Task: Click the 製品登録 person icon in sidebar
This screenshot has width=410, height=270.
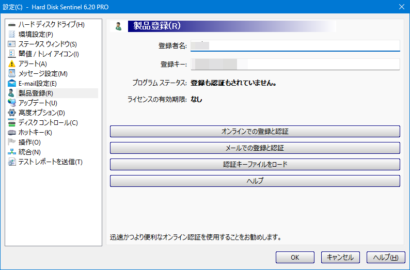Action: click(x=11, y=93)
